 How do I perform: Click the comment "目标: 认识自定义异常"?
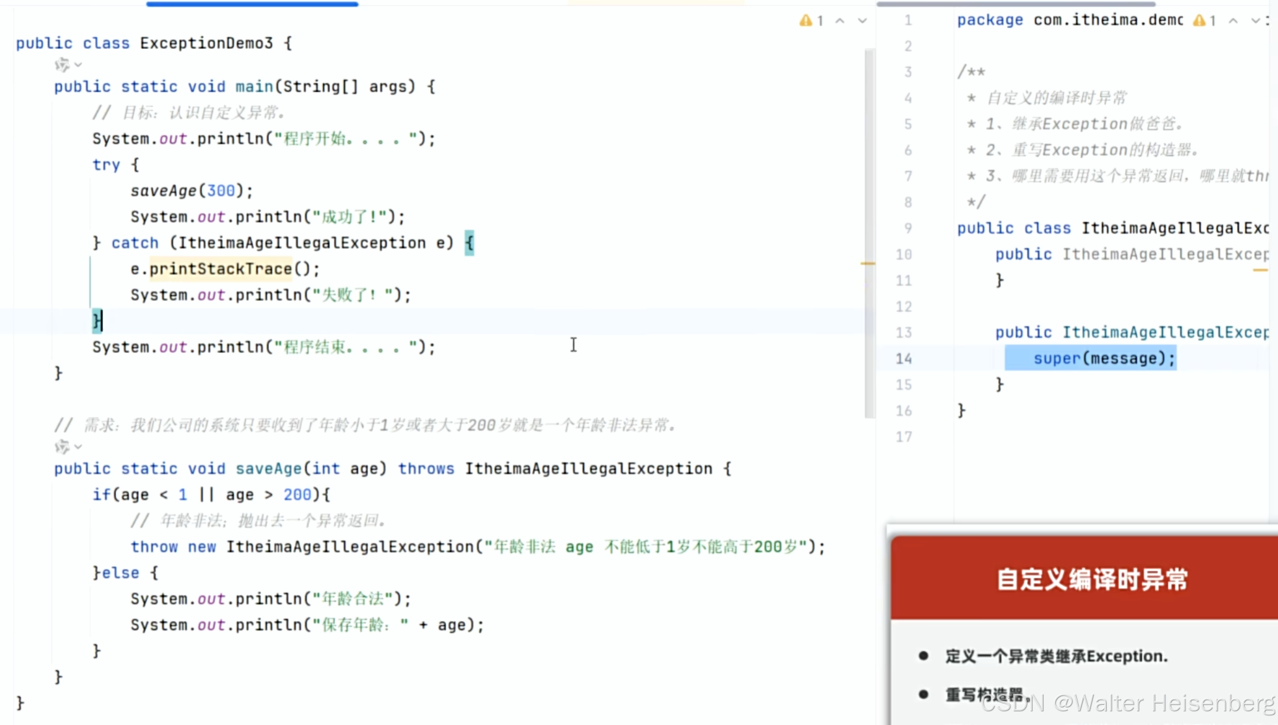pyautogui.click(x=189, y=113)
